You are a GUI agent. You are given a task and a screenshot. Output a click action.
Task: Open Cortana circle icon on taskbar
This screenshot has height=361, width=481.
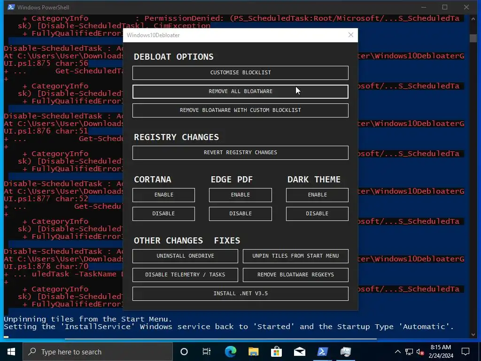pos(184,352)
